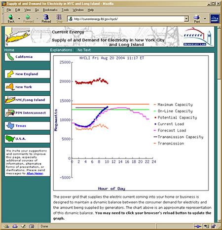
Task: Open the Forward button history dropdown arrow
Action: pyautogui.click(x=37, y=19)
